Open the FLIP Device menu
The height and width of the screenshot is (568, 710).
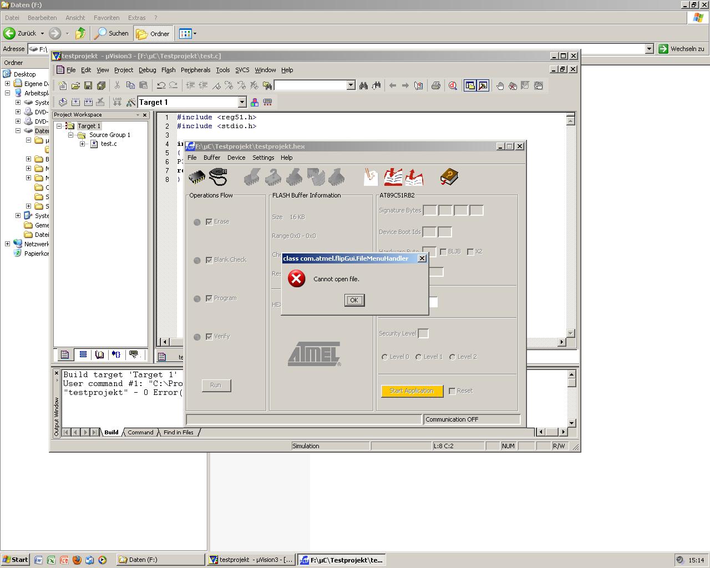[x=236, y=158]
